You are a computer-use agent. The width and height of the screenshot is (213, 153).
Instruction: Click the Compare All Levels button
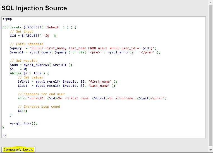tap(18, 150)
